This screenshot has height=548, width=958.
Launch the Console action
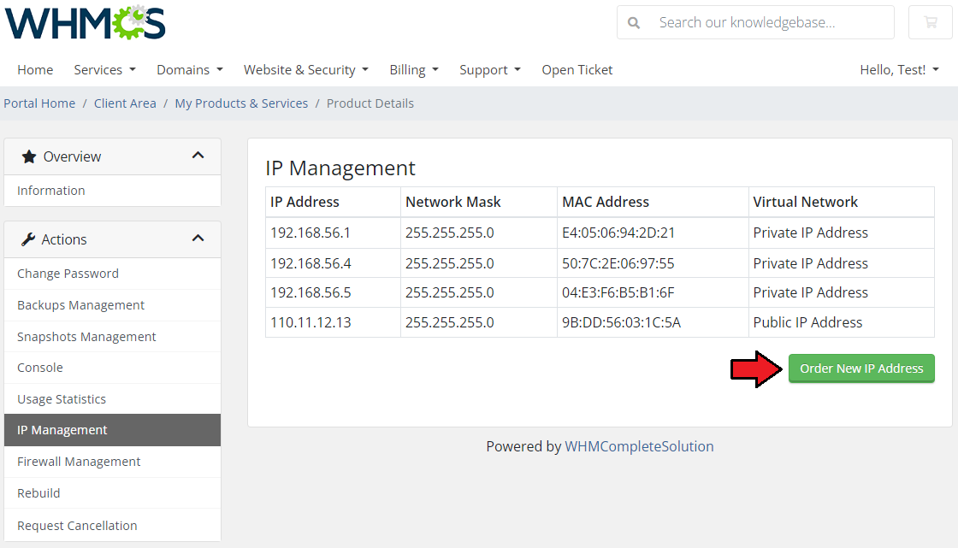112,368
